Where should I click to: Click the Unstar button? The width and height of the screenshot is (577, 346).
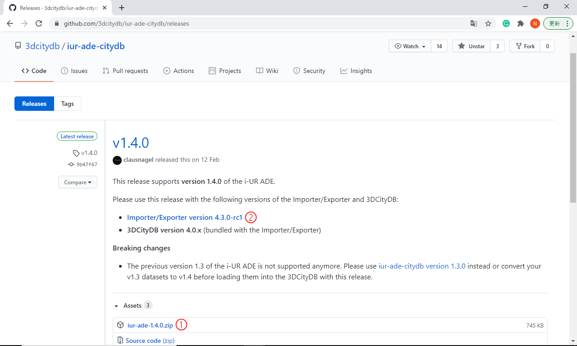click(x=472, y=46)
